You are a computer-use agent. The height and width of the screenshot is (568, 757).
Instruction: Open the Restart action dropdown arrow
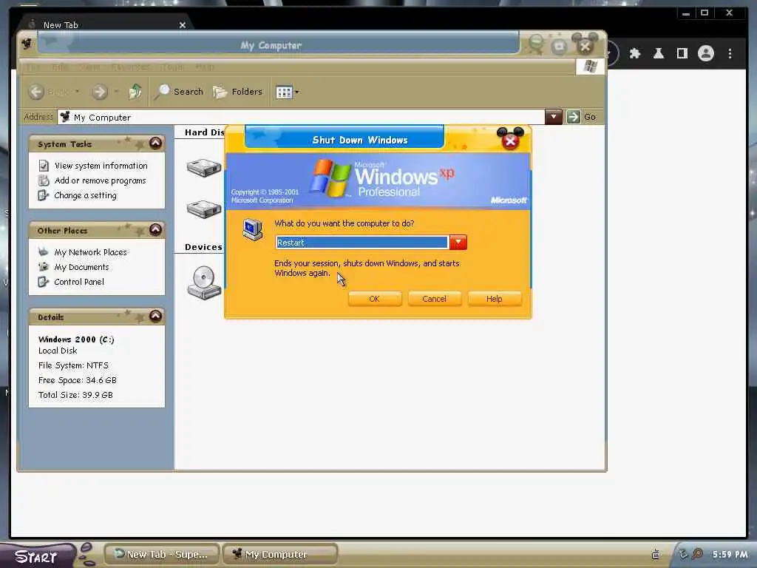458,242
